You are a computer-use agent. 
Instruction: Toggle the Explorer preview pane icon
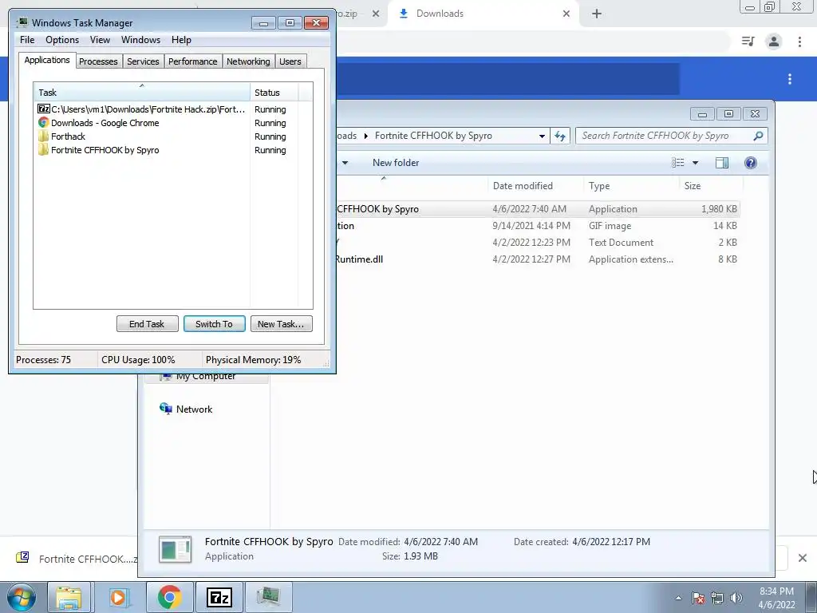(721, 163)
